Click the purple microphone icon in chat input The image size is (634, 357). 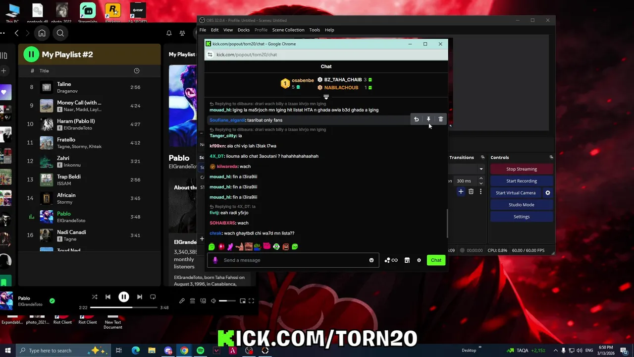click(215, 260)
